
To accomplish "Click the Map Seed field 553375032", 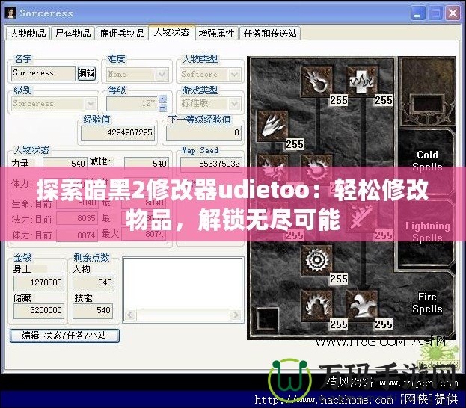I will 211,164.
